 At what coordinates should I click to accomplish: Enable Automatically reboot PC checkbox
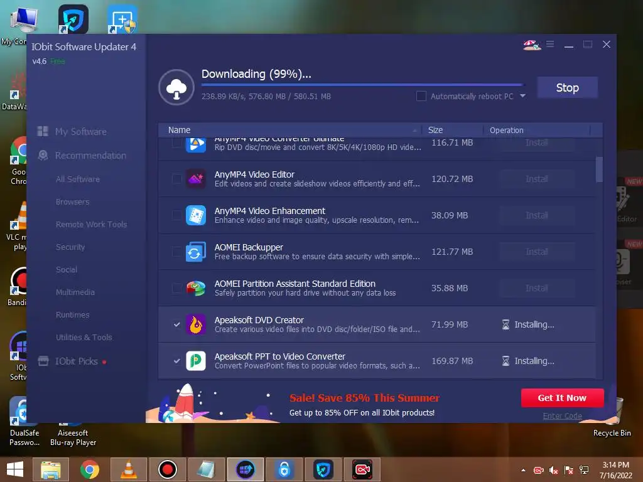421,96
